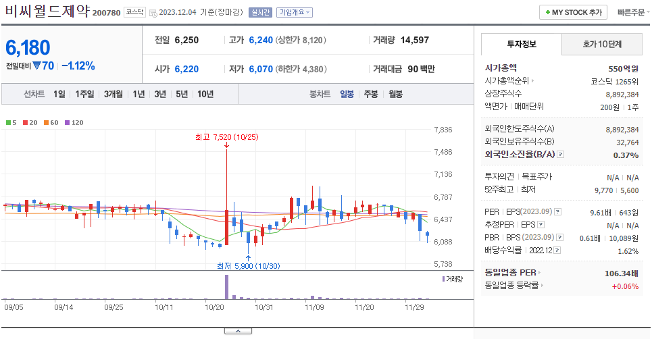Click the red 20-day moving average swatch
652x339 pixels.
pos(26,122)
